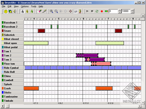Click the yellow smiley face toolbar icon
This screenshot has height=109, width=146.
pyautogui.click(x=6, y=11)
